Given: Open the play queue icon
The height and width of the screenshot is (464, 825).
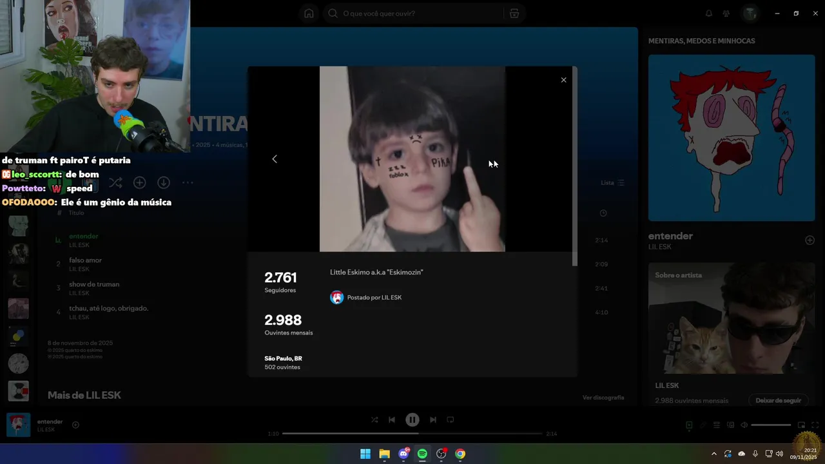Looking at the screenshot, I should point(717,425).
